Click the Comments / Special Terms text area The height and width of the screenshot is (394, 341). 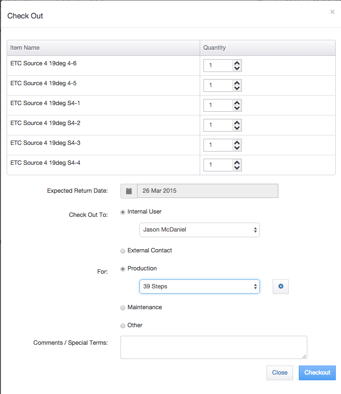tap(214, 347)
